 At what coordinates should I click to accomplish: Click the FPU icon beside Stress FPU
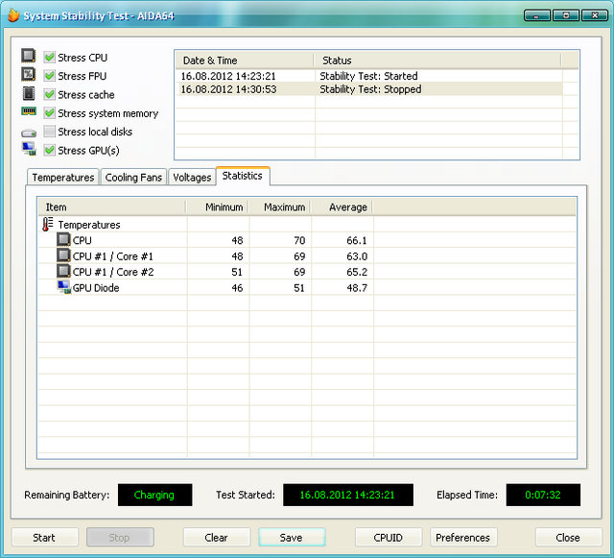click(x=29, y=76)
